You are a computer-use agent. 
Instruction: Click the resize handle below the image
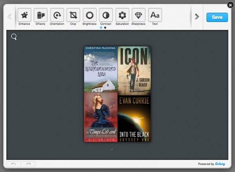pos(112,149)
